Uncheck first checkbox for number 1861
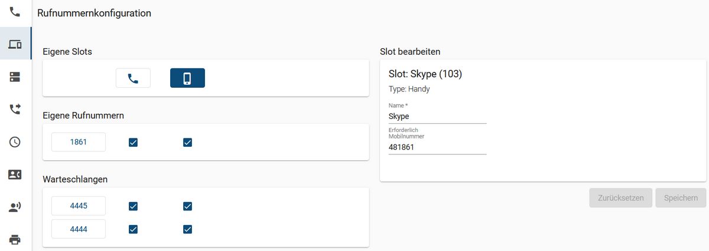Screen dimensions: 709x251 pos(133,142)
